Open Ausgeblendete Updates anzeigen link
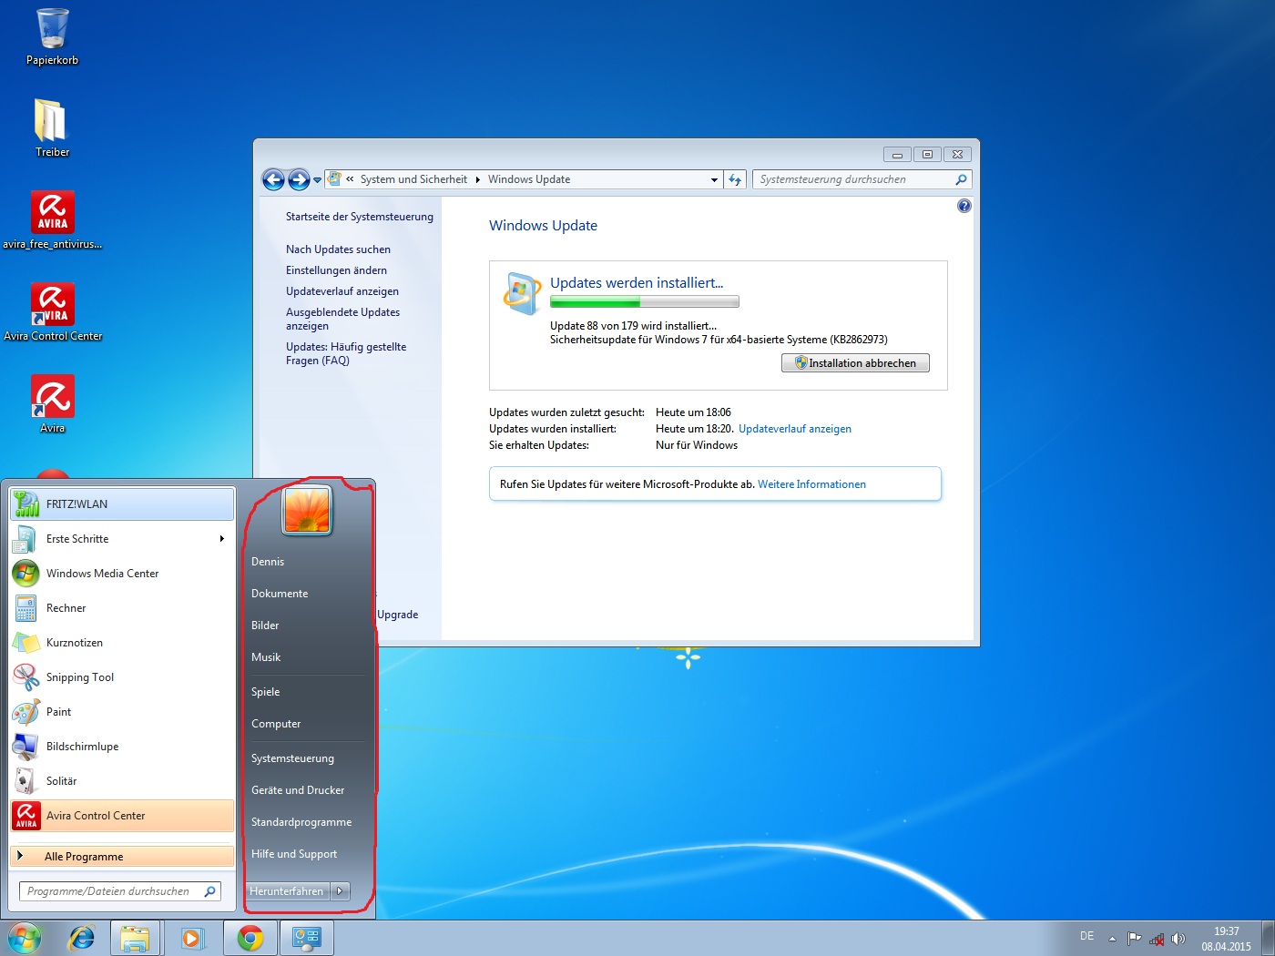 click(342, 319)
